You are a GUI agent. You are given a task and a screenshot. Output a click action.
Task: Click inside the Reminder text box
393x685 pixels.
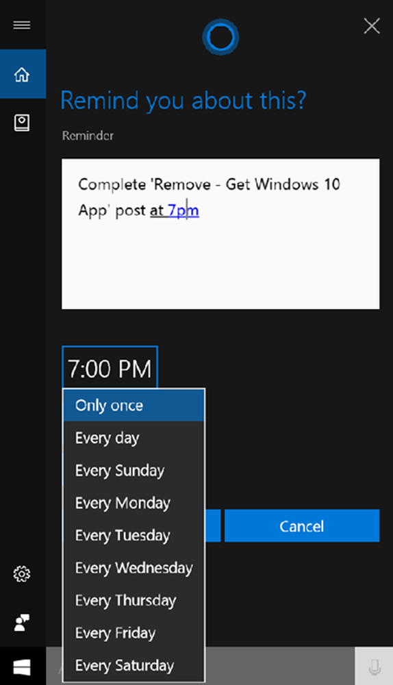220,234
